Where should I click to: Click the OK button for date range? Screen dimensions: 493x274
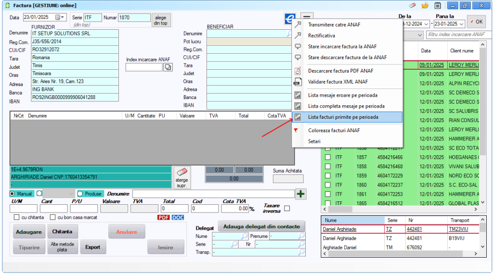tap(476, 22)
